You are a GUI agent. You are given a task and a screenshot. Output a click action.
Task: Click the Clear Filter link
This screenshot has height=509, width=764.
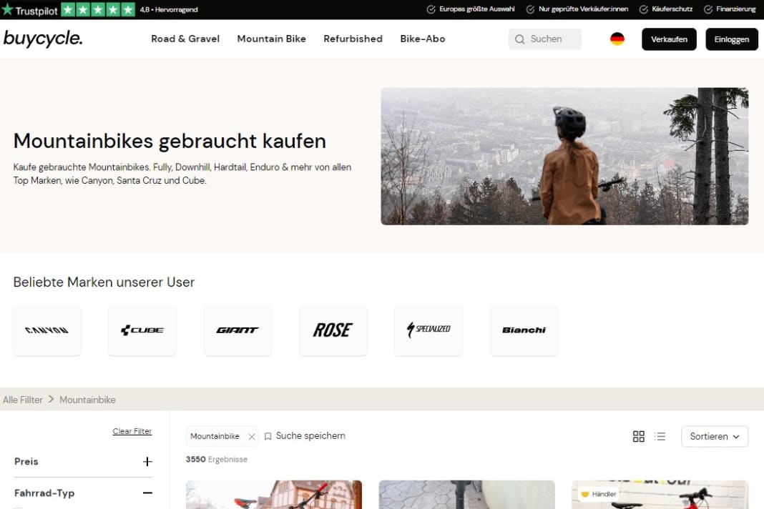click(x=132, y=430)
